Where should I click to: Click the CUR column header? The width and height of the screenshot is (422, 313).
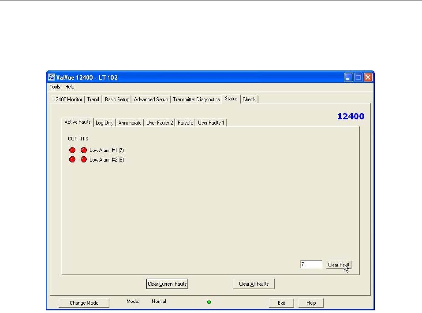[73, 139]
